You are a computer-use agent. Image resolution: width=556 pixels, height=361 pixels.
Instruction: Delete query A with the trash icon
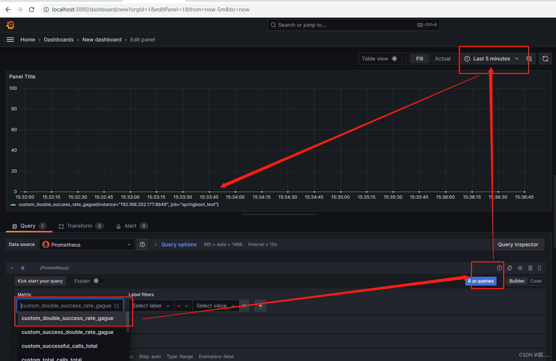[x=530, y=268]
